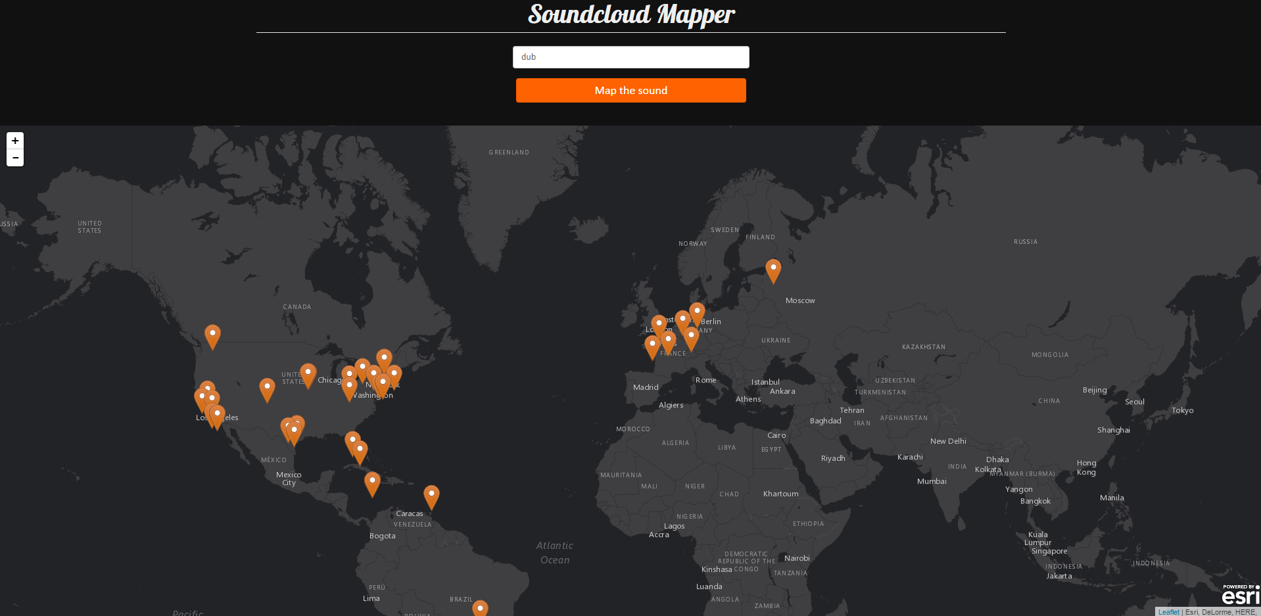Click the "Mexico City" map label

tap(289, 479)
